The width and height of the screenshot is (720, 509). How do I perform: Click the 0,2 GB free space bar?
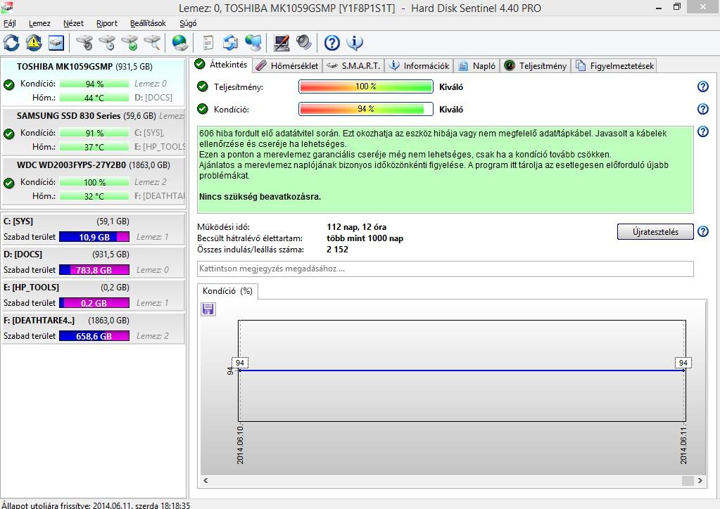point(94,303)
